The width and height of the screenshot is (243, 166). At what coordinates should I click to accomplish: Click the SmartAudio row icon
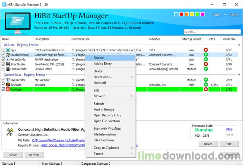coord(8,64)
